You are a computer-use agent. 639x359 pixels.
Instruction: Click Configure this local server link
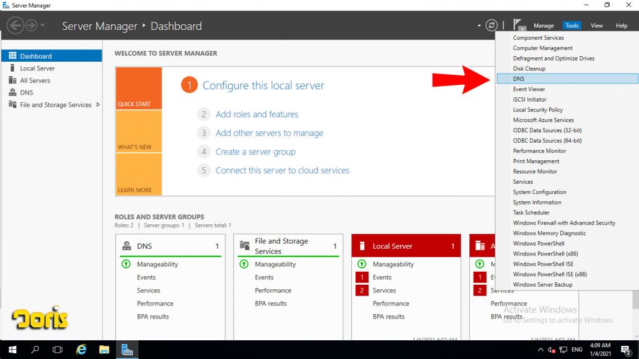pyautogui.click(x=263, y=85)
